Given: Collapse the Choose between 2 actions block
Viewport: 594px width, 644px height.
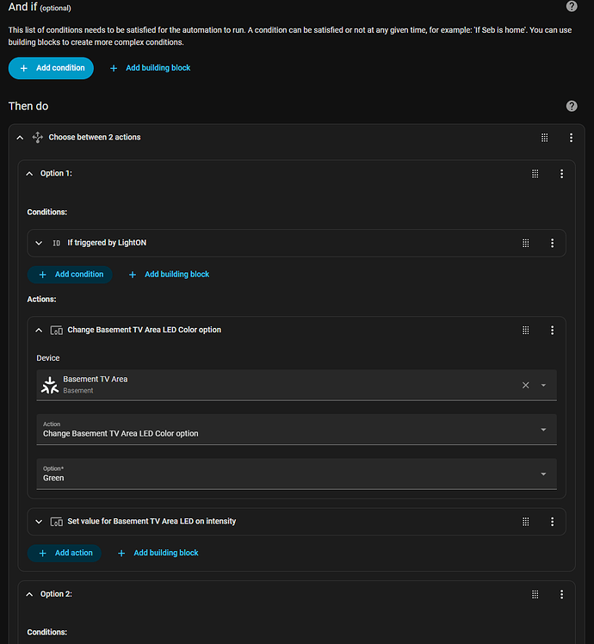Looking at the screenshot, I should point(20,138).
